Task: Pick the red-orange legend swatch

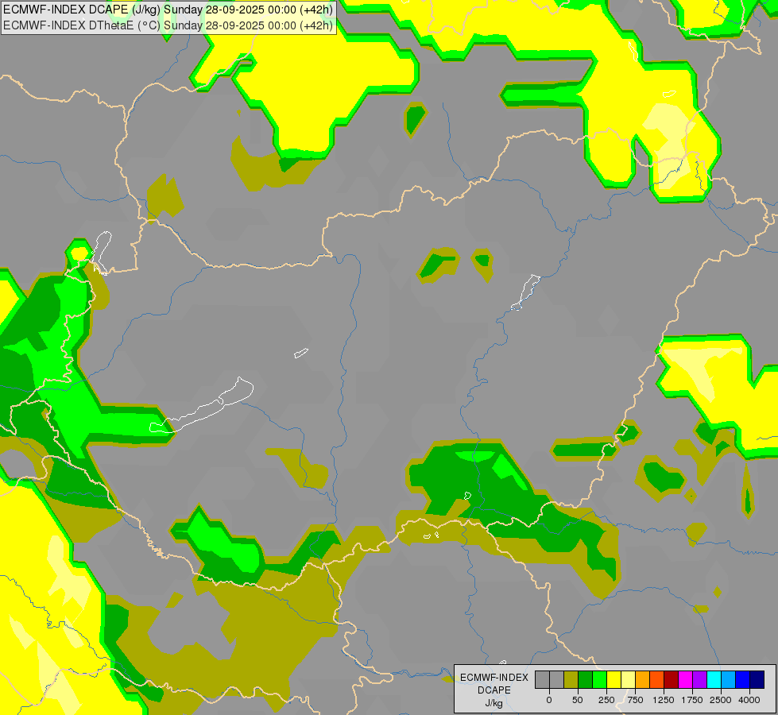Action: [657, 680]
